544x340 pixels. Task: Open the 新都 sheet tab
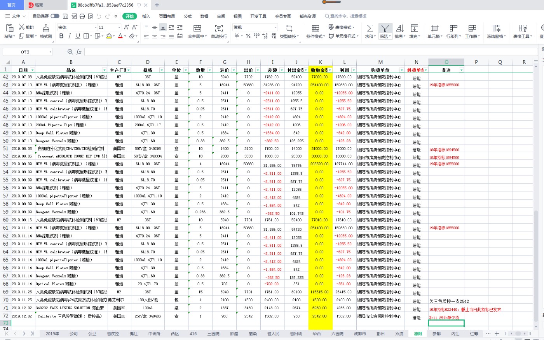436,334
